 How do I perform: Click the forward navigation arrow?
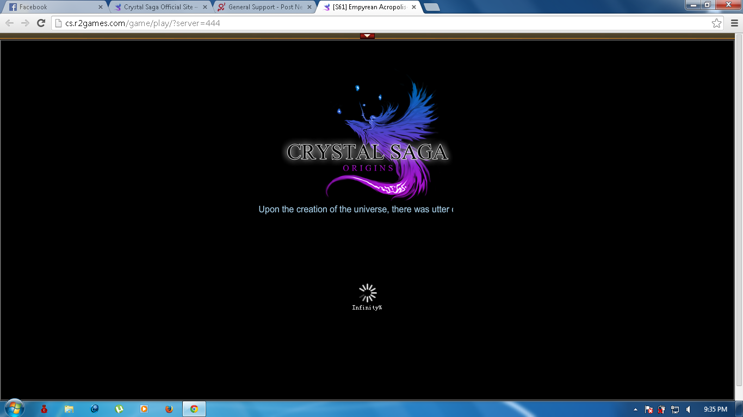(25, 23)
